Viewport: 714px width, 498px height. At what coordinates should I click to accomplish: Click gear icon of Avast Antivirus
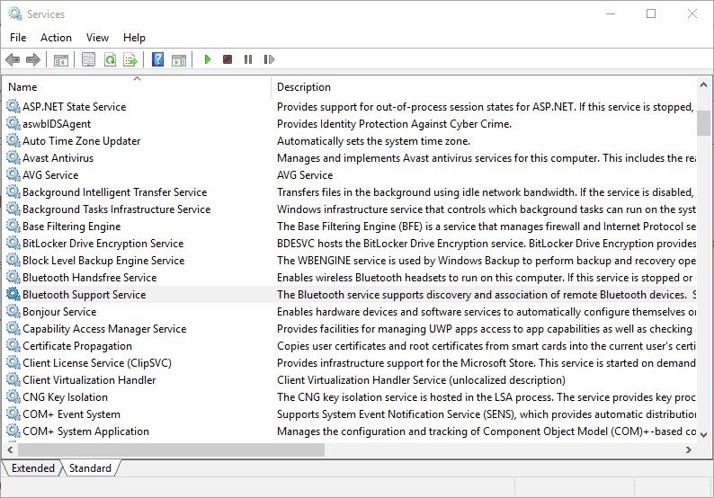13,157
